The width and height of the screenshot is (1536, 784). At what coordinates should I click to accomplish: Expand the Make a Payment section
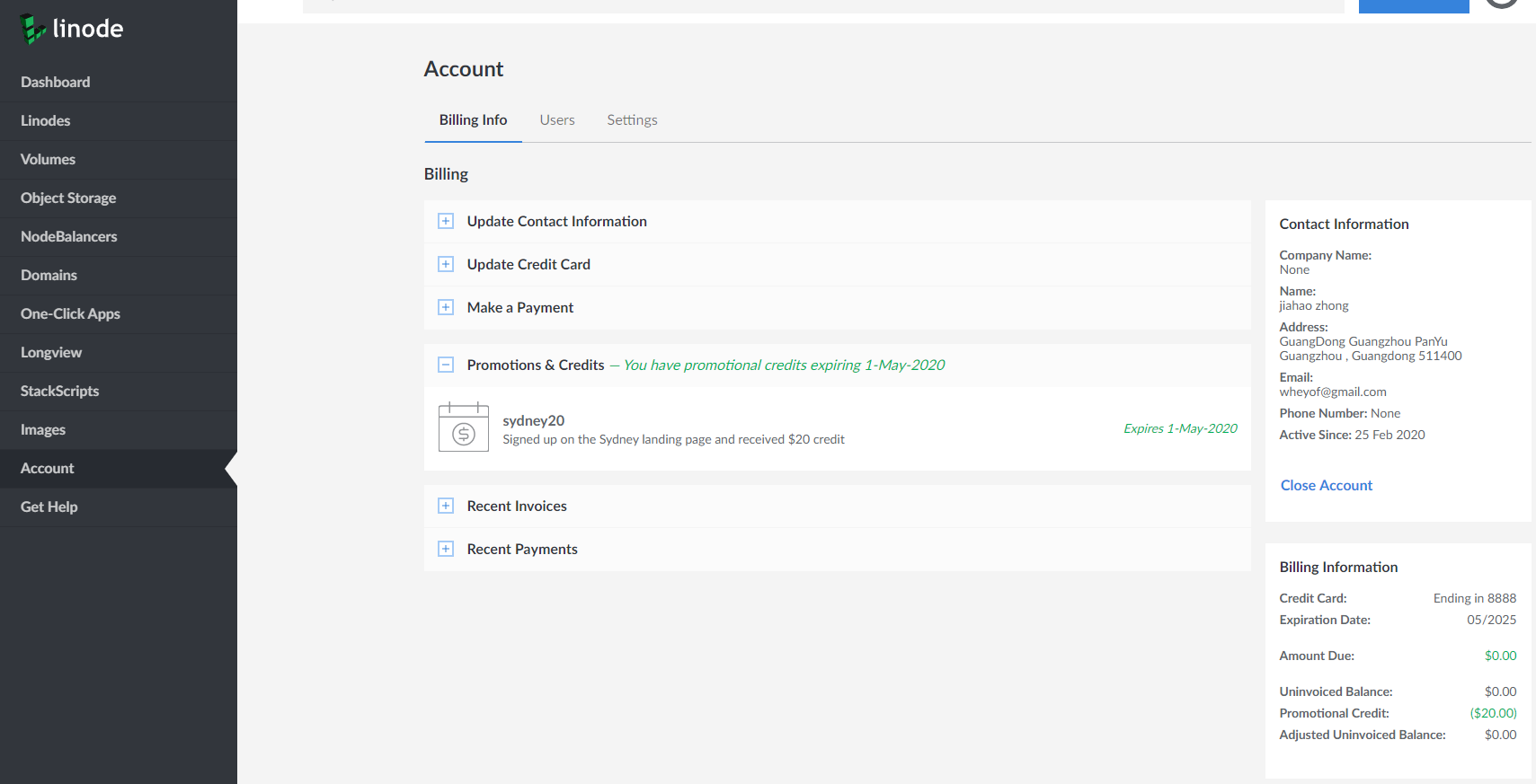click(519, 307)
